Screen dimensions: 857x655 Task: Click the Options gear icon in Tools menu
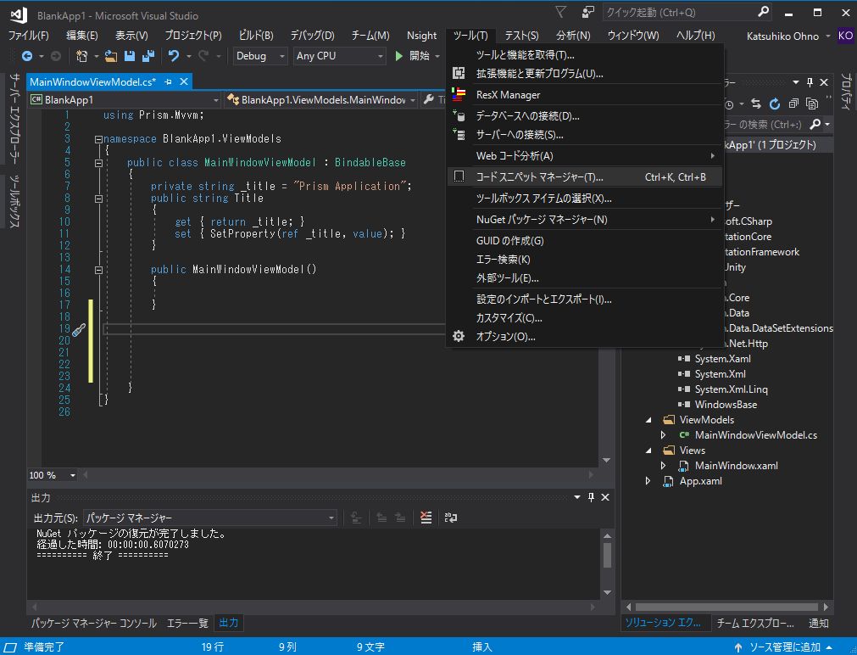coord(459,336)
